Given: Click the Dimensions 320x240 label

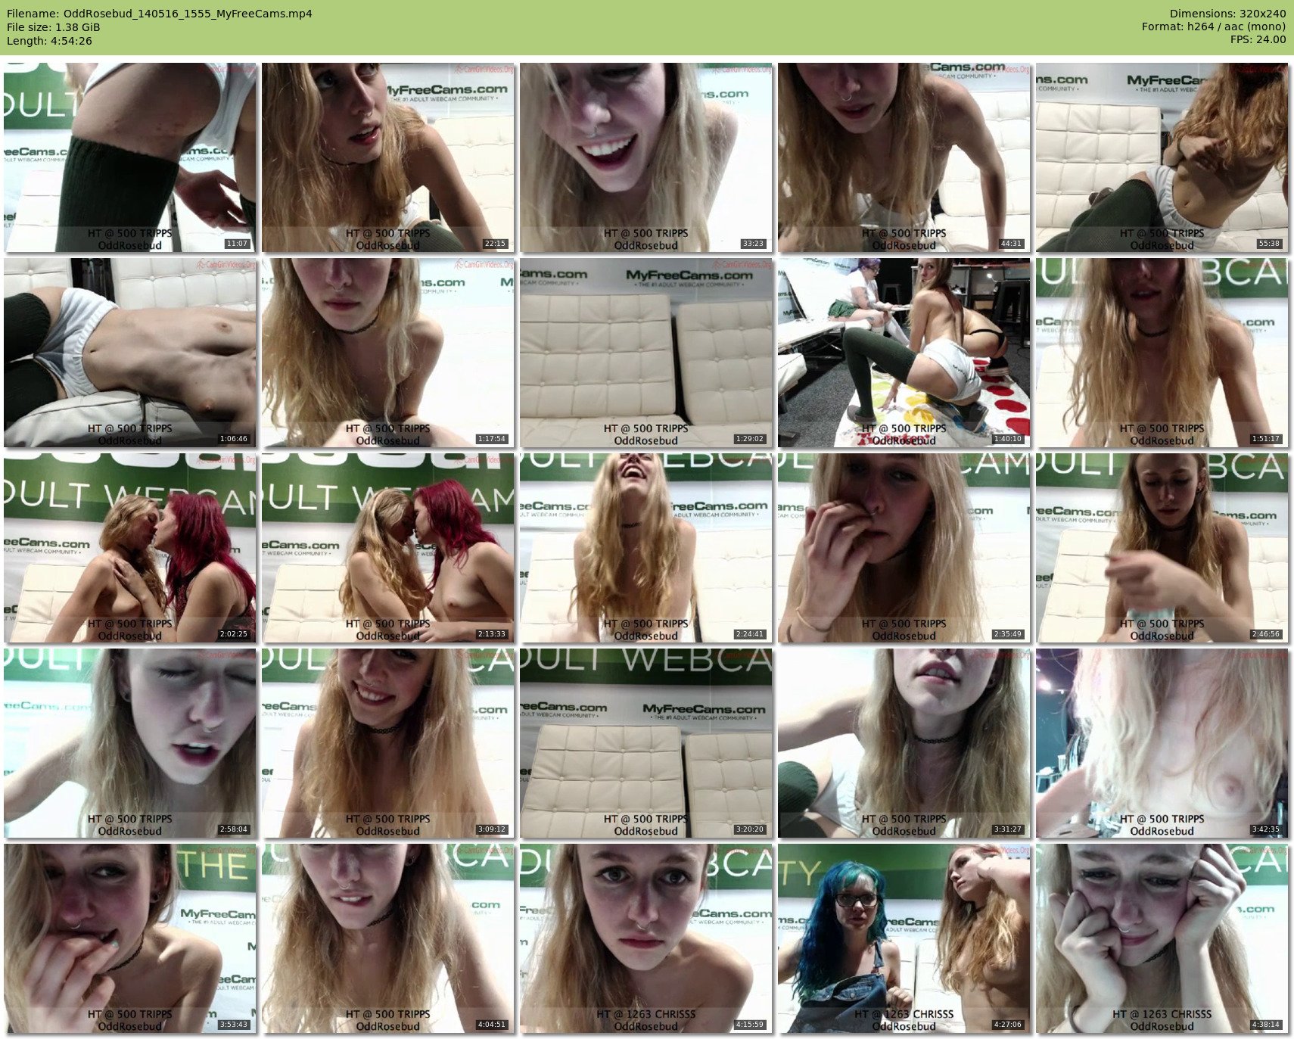Looking at the screenshot, I should (x=1227, y=14).
